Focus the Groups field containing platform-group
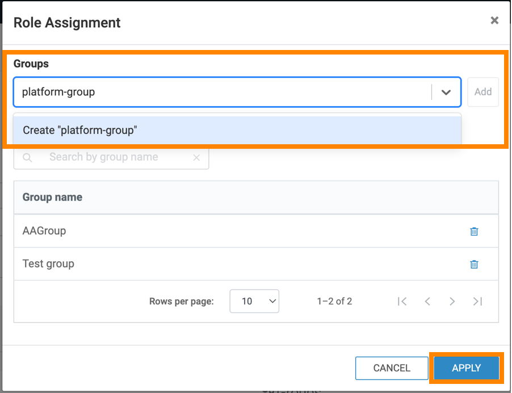 221,92
